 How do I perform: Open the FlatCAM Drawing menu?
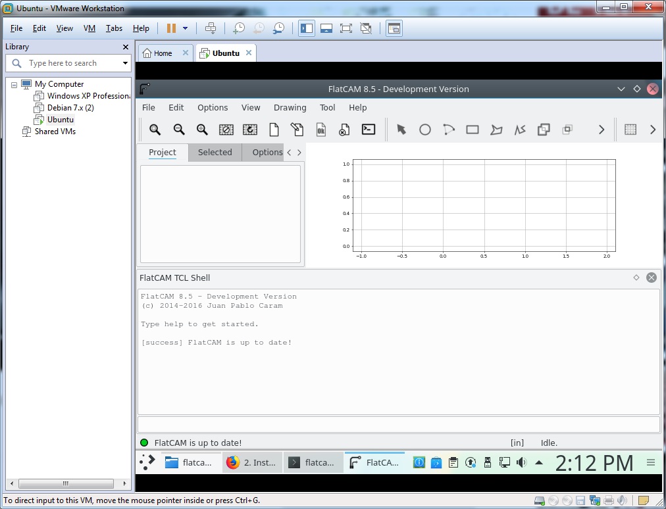click(290, 107)
